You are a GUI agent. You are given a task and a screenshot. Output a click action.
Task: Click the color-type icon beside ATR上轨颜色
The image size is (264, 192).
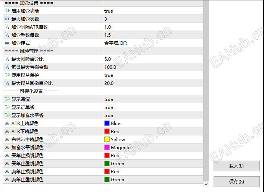[7, 124]
